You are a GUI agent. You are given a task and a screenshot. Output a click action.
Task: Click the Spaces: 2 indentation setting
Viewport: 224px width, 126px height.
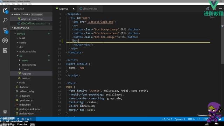pos(180,119)
